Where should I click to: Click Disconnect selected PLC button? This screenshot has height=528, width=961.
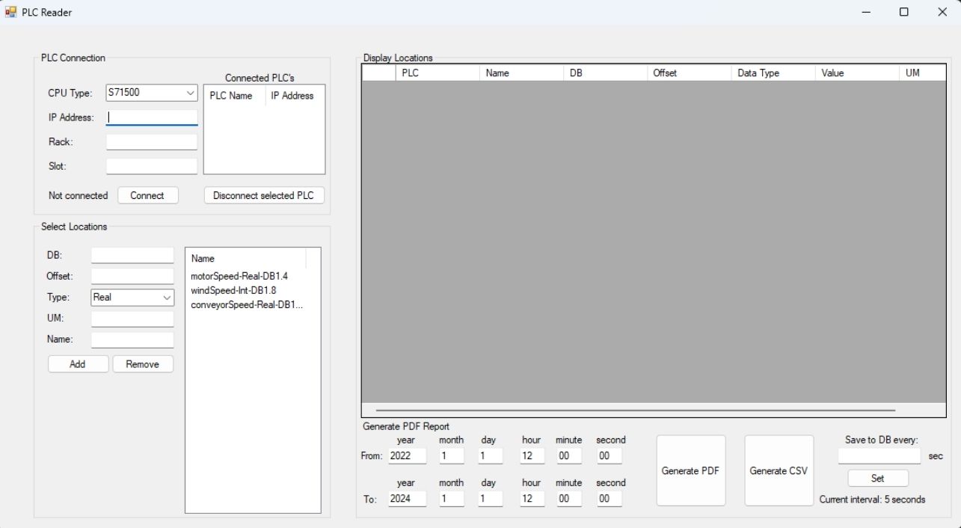point(264,195)
